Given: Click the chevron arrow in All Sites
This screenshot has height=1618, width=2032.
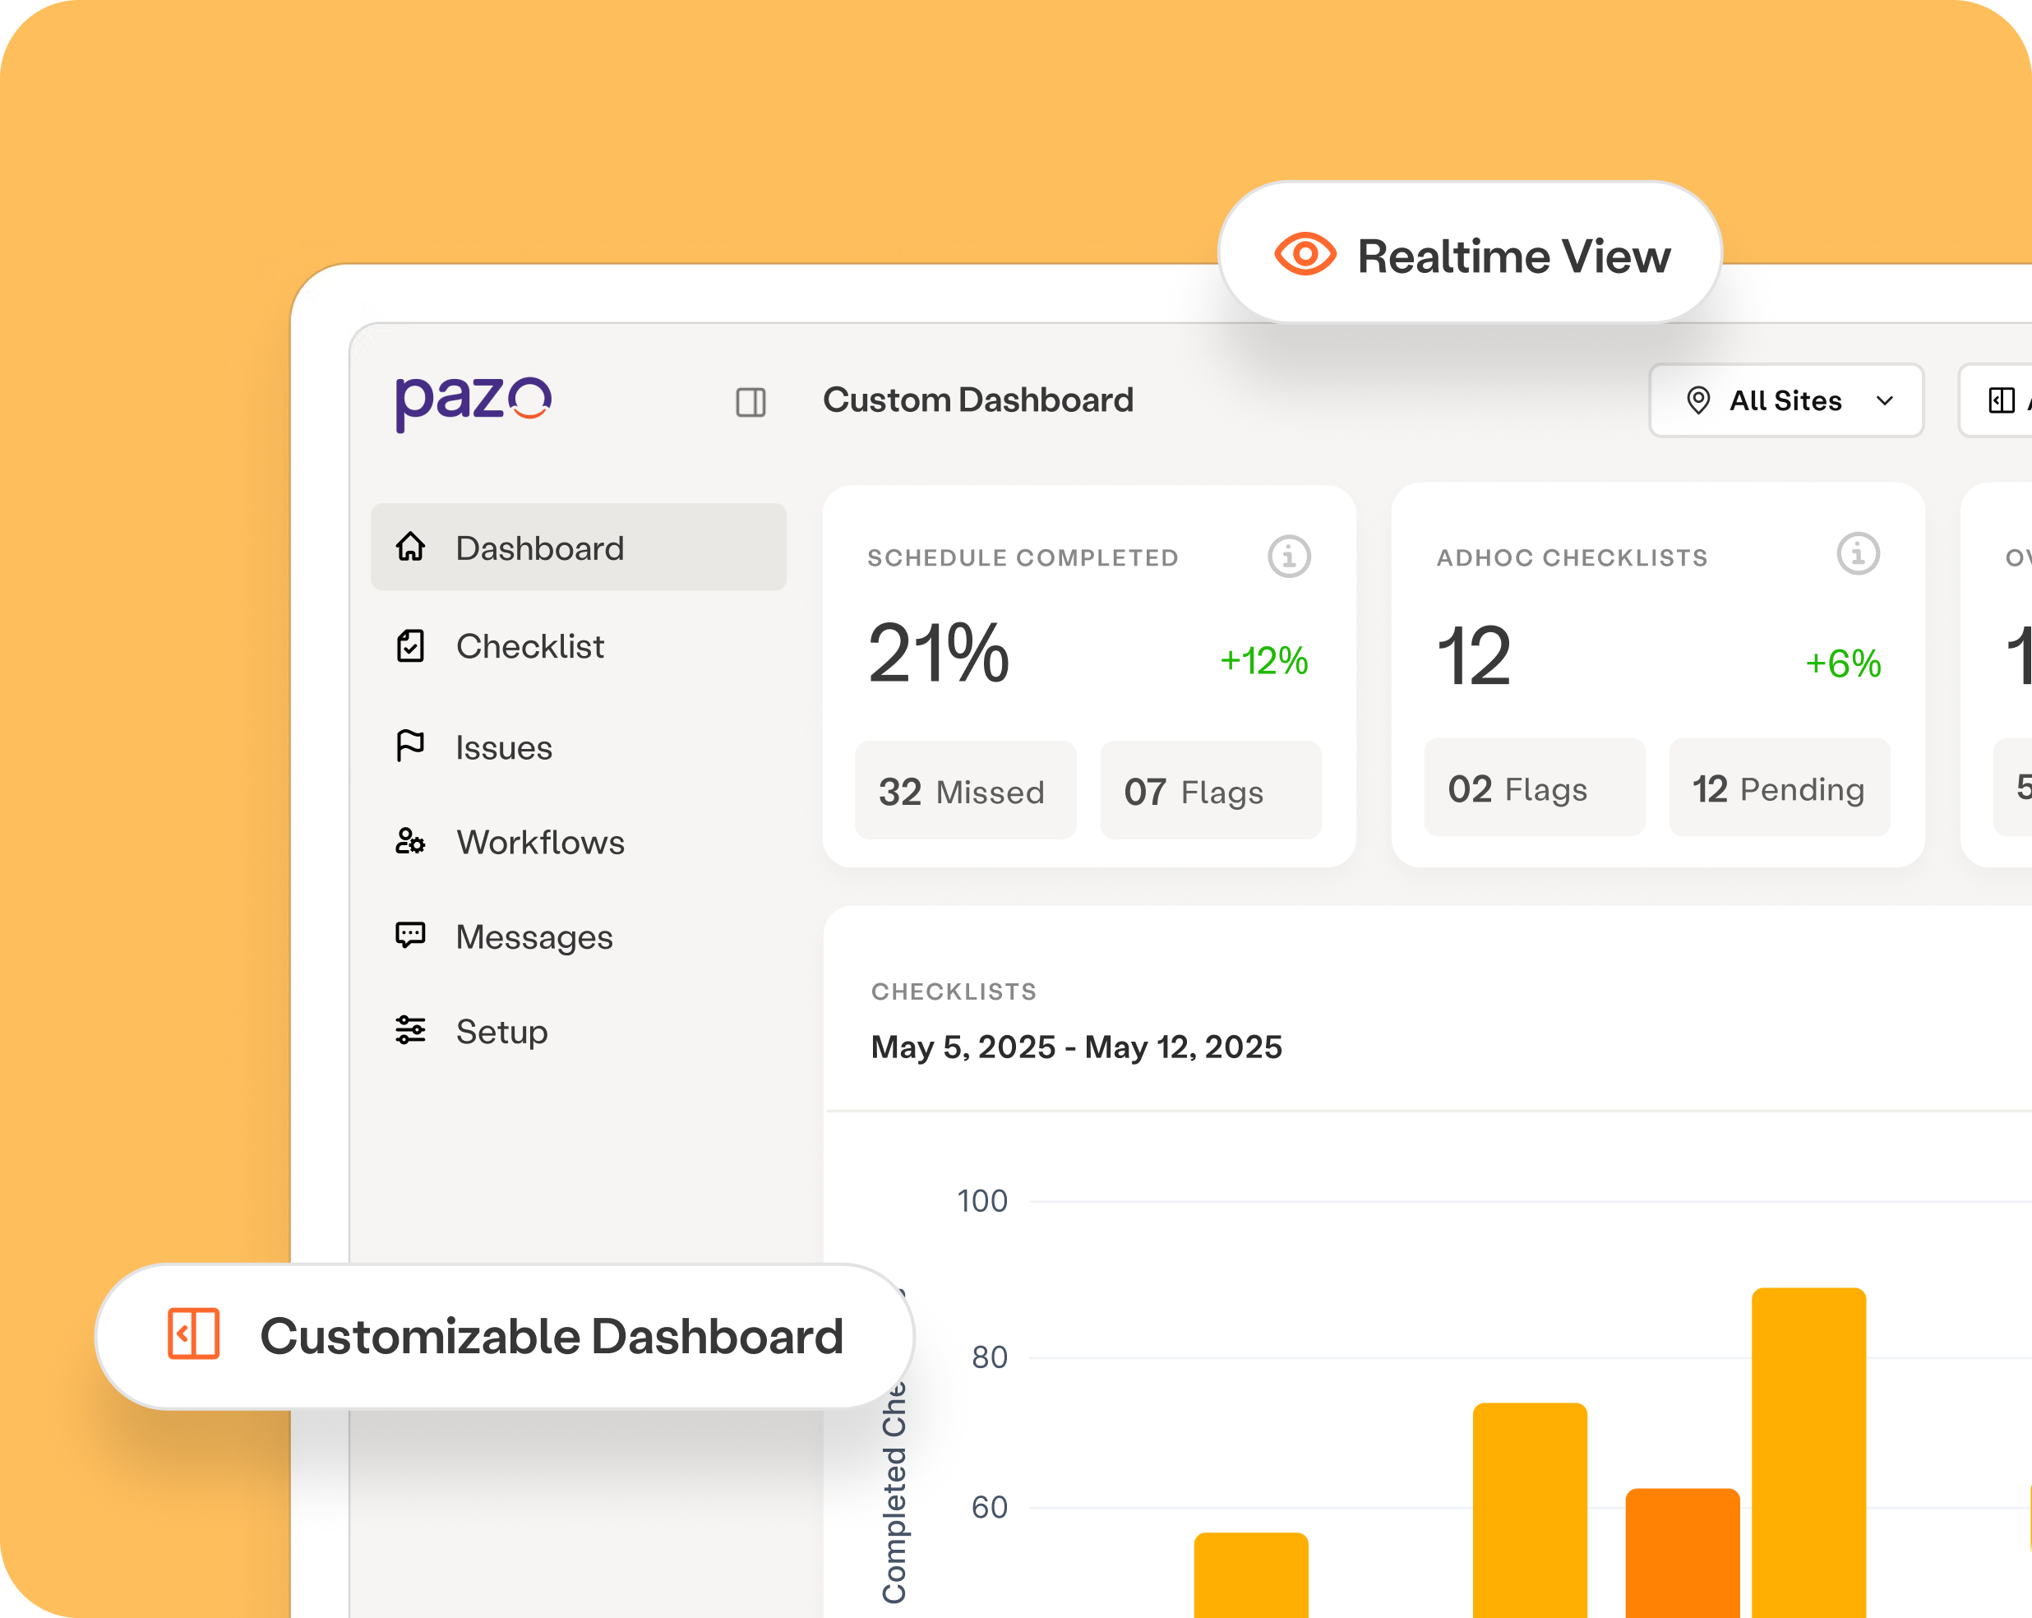Looking at the screenshot, I should pos(1885,400).
